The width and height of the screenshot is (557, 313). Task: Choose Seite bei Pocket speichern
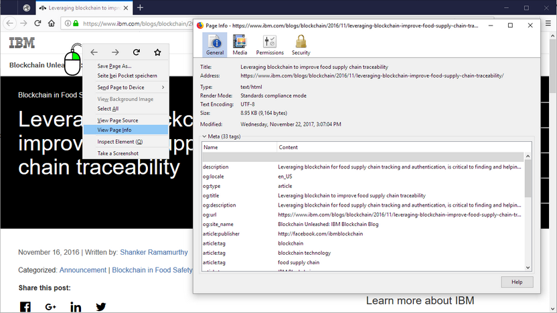(x=126, y=76)
